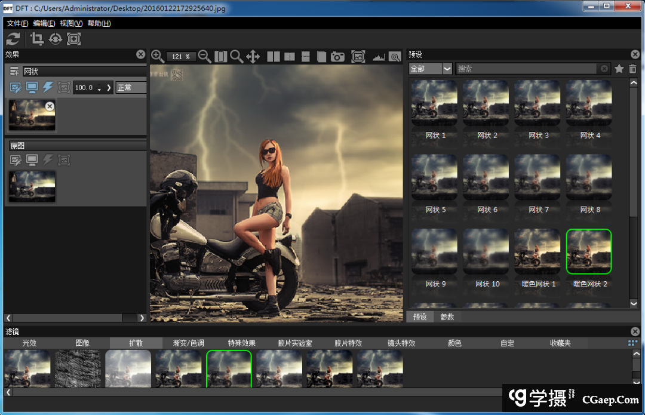The image size is (645, 415).
Task: Add preset to favorites with star icon
Action: point(619,69)
